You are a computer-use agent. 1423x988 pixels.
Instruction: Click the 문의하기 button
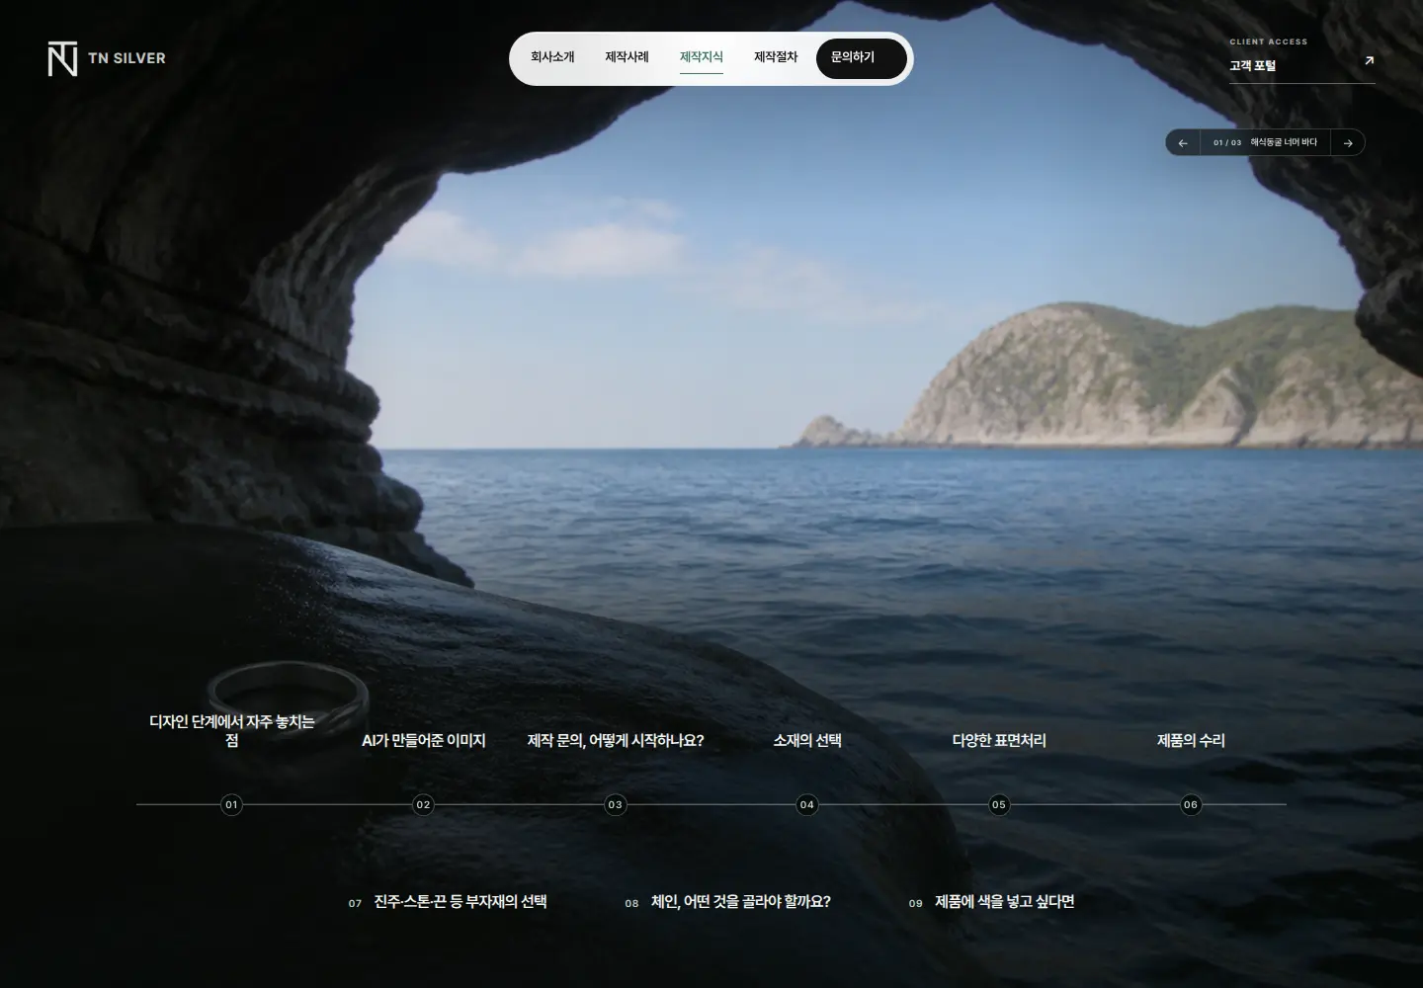point(861,58)
